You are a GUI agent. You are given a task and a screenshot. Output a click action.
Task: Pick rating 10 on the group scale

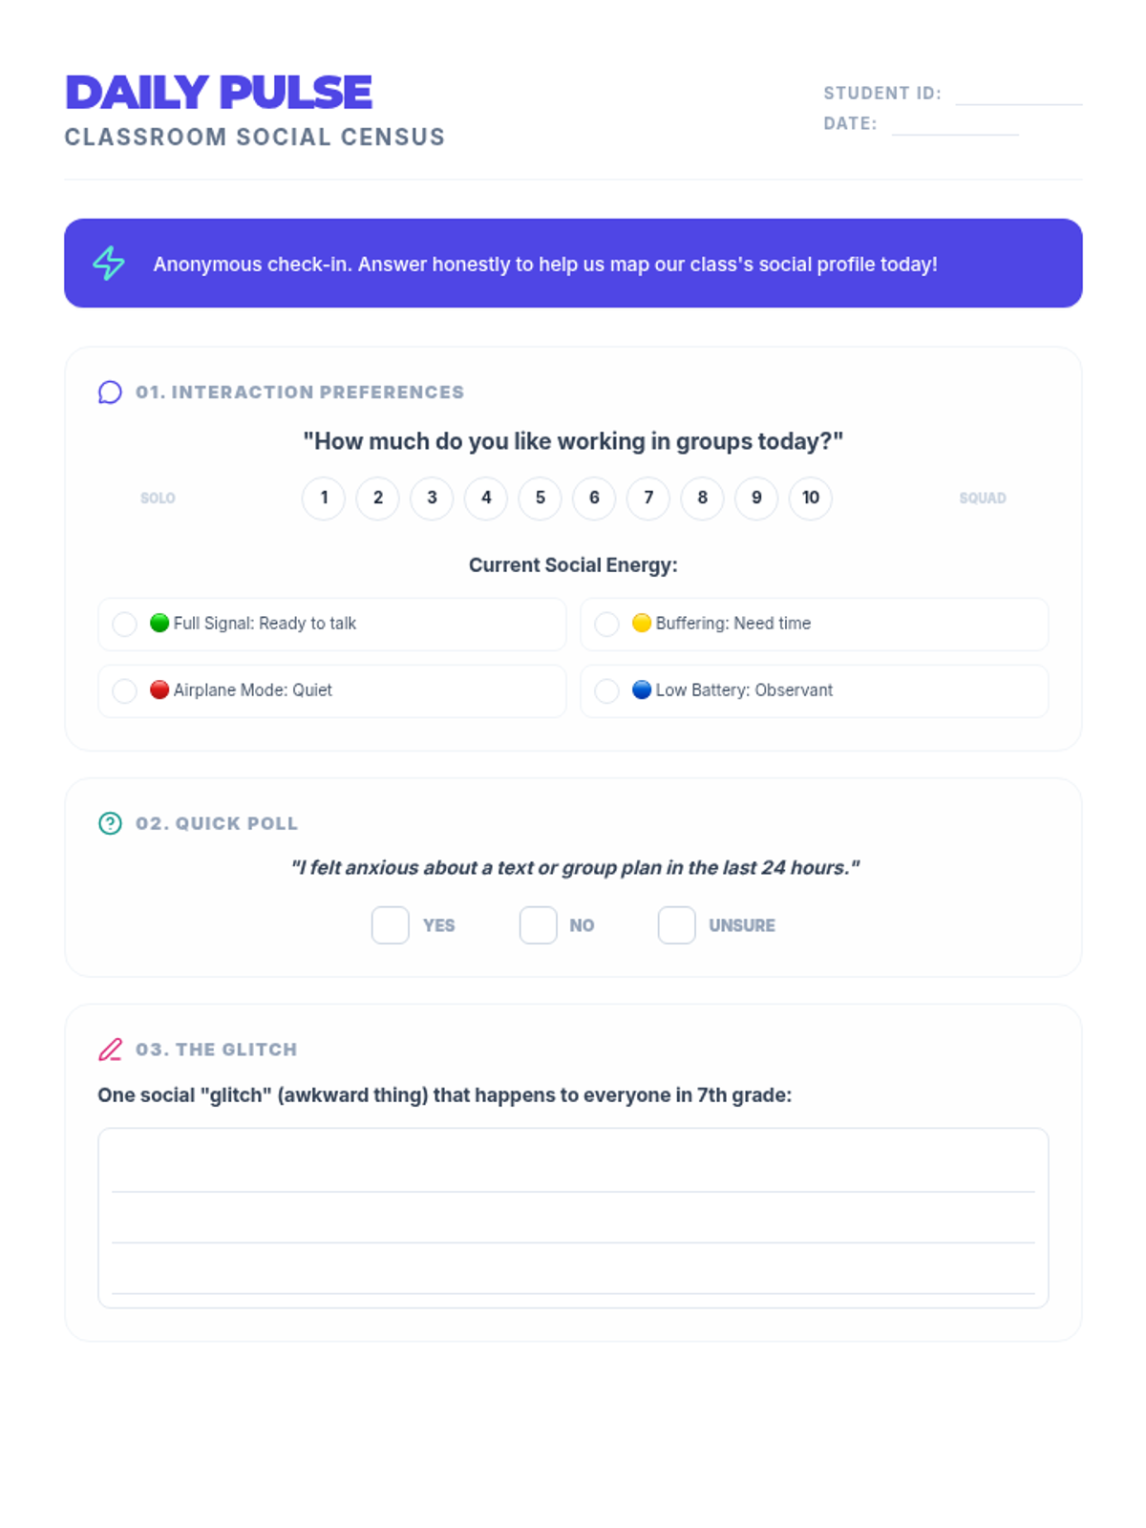coord(810,498)
